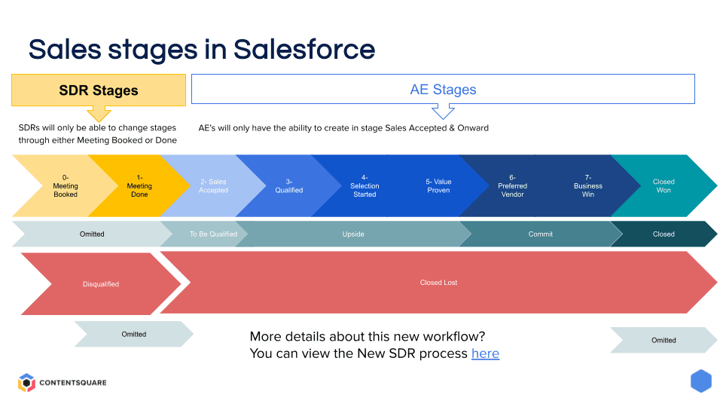Image resolution: width=723 pixels, height=407 pixels.
Task: Click the 'CONTENTSQUARE' wordmark text
Action: tap(73, 383)
